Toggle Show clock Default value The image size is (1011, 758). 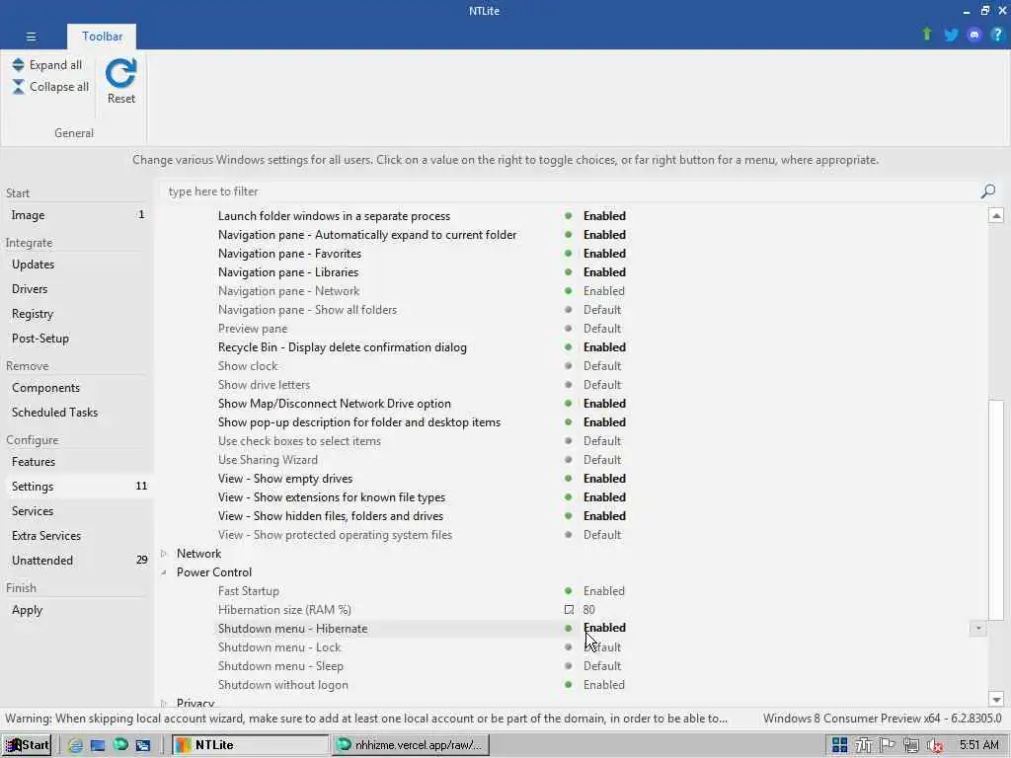coord(601,365)
